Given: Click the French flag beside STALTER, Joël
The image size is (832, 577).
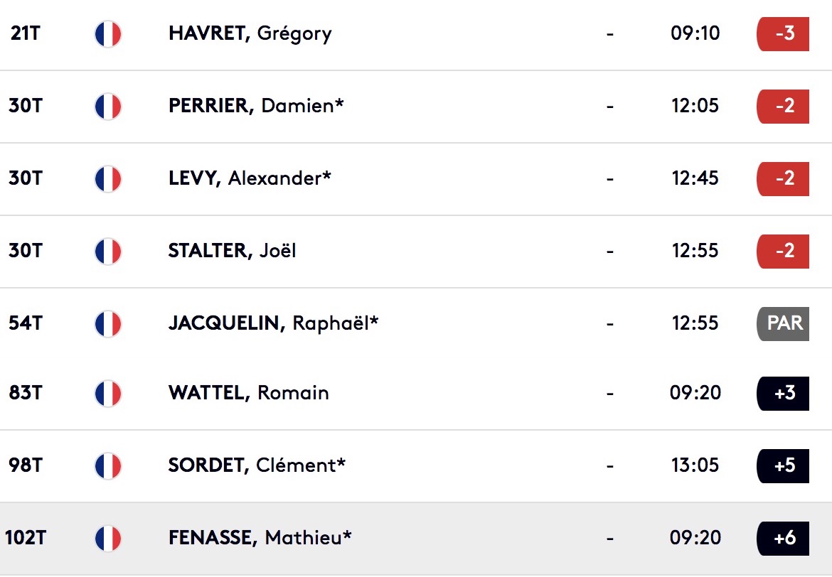Looking at the screenshot, I should coord(108,252).
